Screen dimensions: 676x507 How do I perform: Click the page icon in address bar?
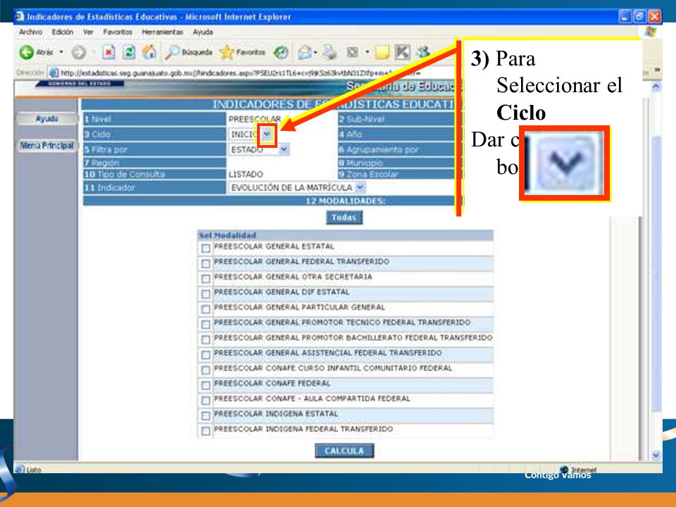[x=53, y=73]
